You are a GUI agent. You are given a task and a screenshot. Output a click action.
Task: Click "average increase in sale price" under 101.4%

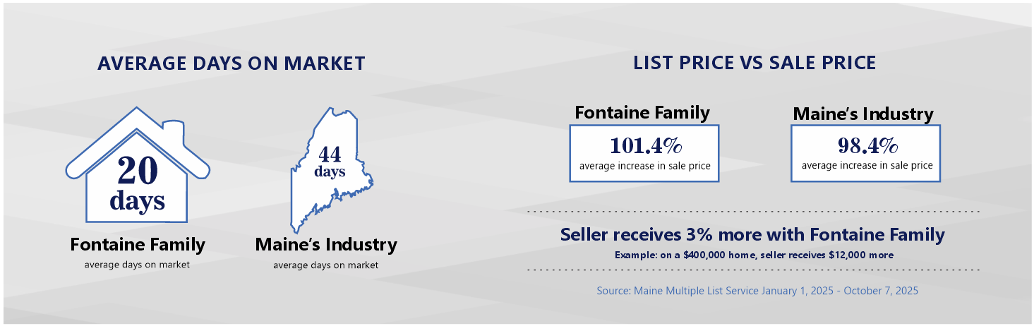point(644,167)
